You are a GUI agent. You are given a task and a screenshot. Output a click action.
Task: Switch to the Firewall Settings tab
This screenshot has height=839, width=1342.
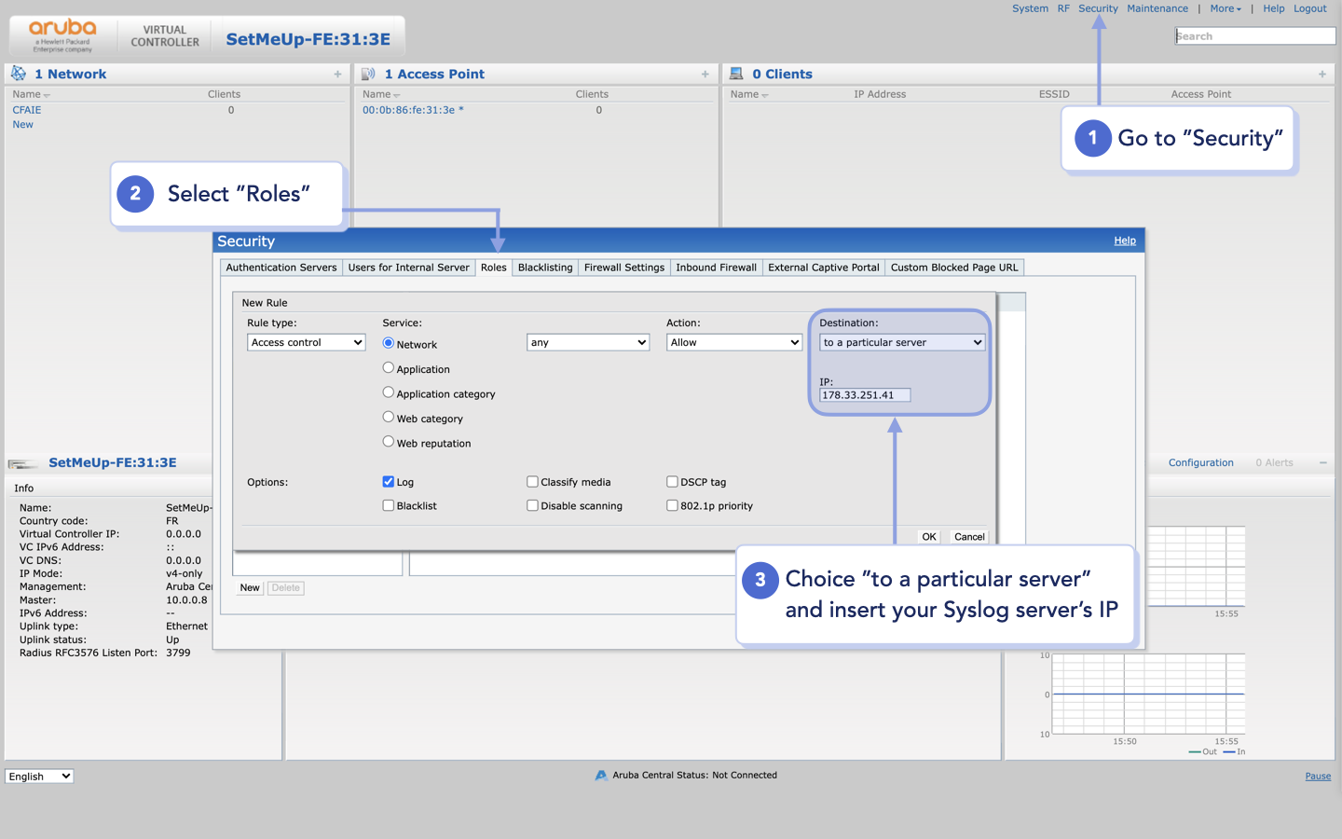623,268
